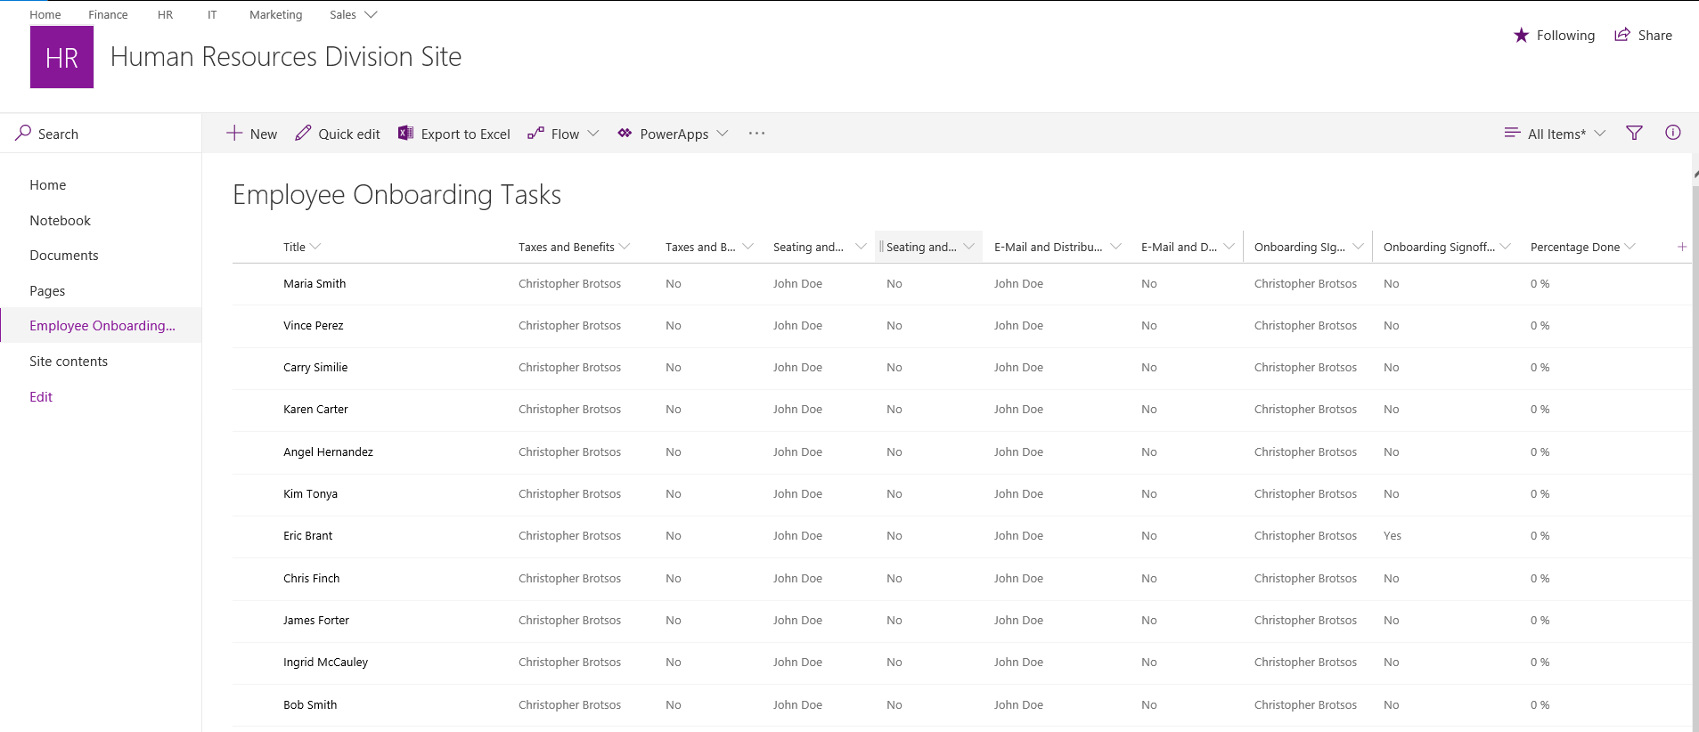
Task: Click the Following star icon
Action: 1521,36
